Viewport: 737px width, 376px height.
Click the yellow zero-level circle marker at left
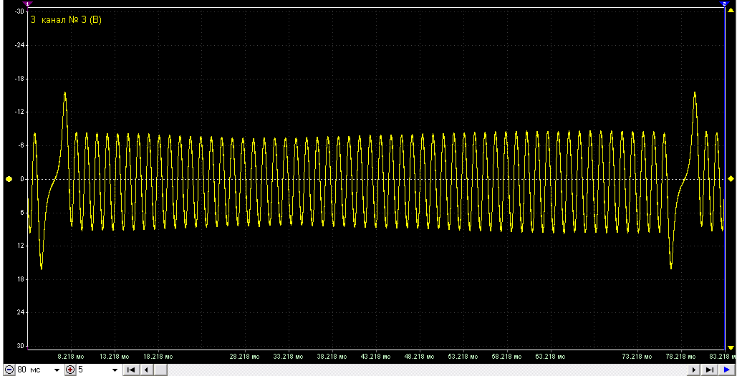pos(9,179)
